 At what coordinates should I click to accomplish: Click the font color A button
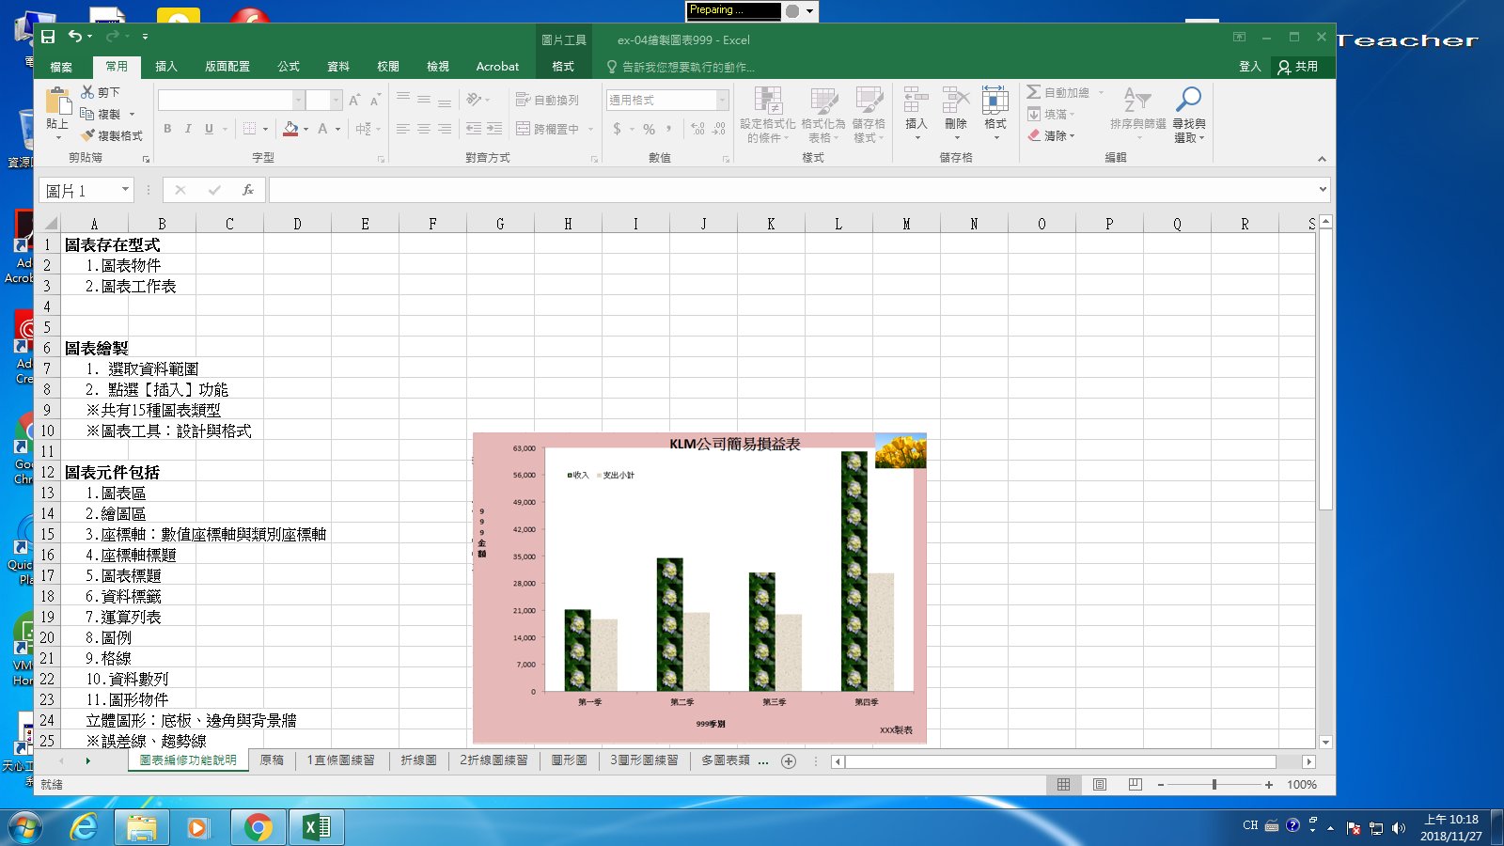(x=322, y=129)
